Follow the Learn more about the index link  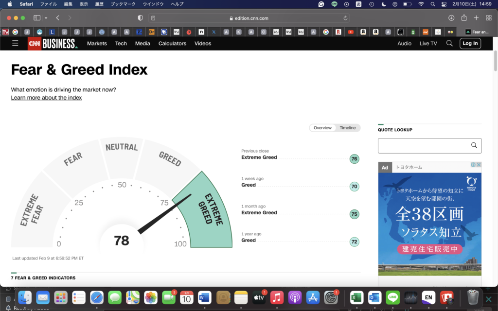(x=46, y=98)
